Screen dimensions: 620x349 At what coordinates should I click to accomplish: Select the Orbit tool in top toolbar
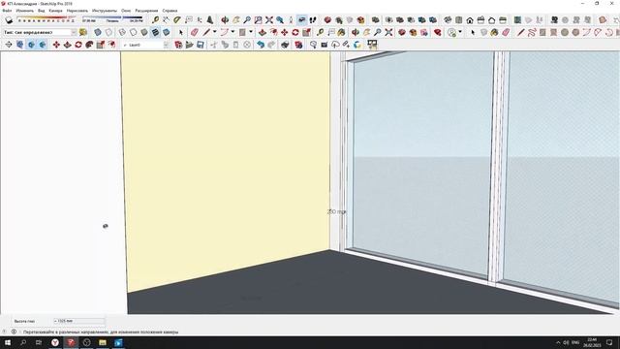(225, 19)
